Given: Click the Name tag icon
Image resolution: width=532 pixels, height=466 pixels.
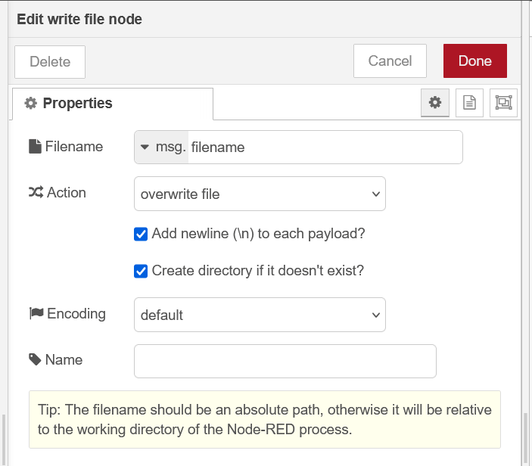Looking at the screenshot, I should pos(35,359).
